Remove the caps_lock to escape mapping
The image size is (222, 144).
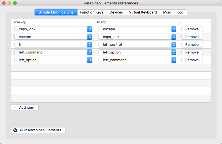pyautogui.click(x=192, y=29)
